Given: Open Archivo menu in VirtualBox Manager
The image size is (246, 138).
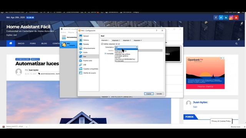Looking at the screenshot, I should point(63,32).
